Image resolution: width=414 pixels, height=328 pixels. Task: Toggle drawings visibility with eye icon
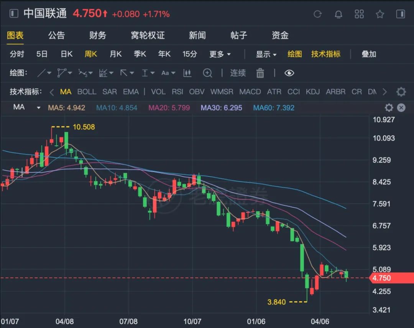click(289, 73)
